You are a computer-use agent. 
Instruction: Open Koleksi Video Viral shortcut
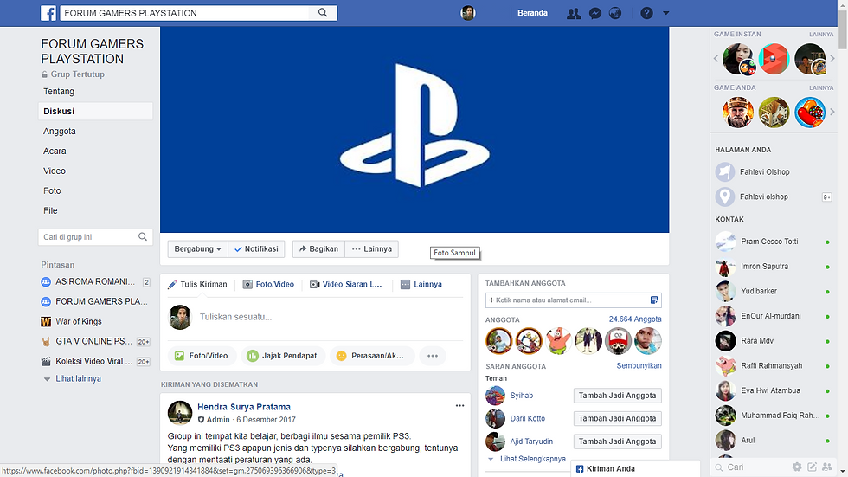[95, 361]
